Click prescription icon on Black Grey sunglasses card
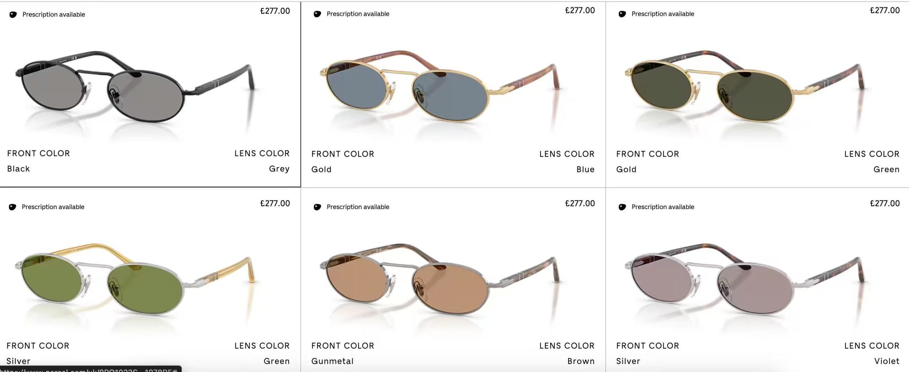 [x=13, y=14]
